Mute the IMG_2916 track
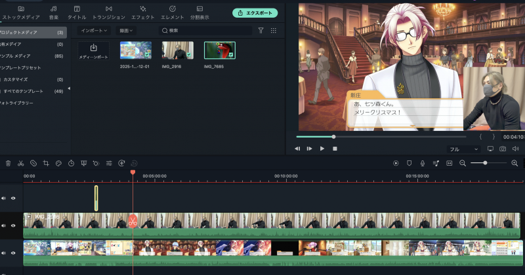Viewport: 525px width, 275px height. pos(4,225)
